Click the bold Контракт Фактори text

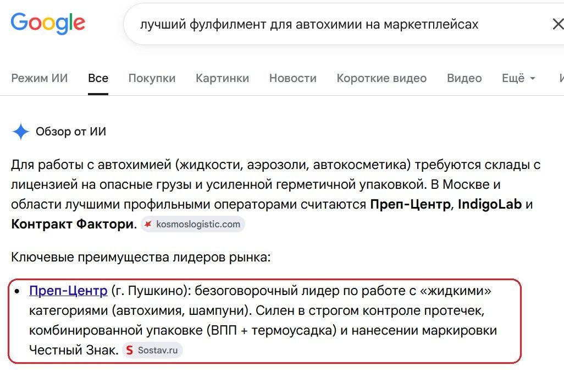coord(73,224)
